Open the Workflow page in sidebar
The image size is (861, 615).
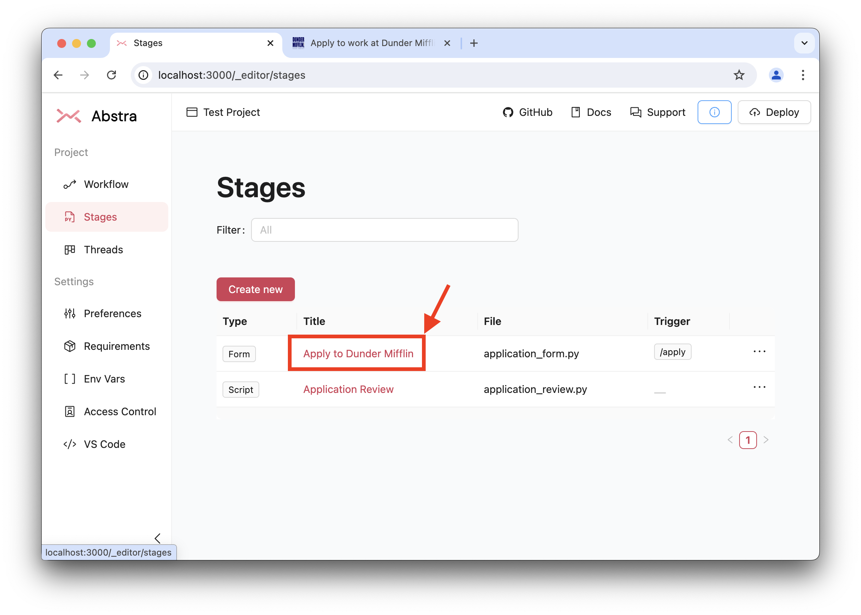click(x=107, y=185)
